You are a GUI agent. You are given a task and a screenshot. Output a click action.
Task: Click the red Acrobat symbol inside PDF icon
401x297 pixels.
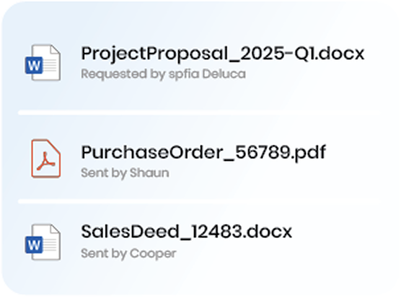(x=45, y=161)
